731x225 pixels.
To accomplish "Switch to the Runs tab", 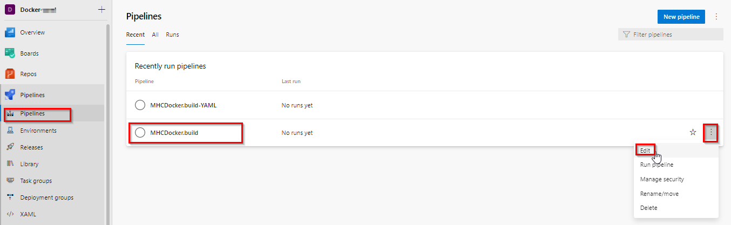I will coord(172,35).
